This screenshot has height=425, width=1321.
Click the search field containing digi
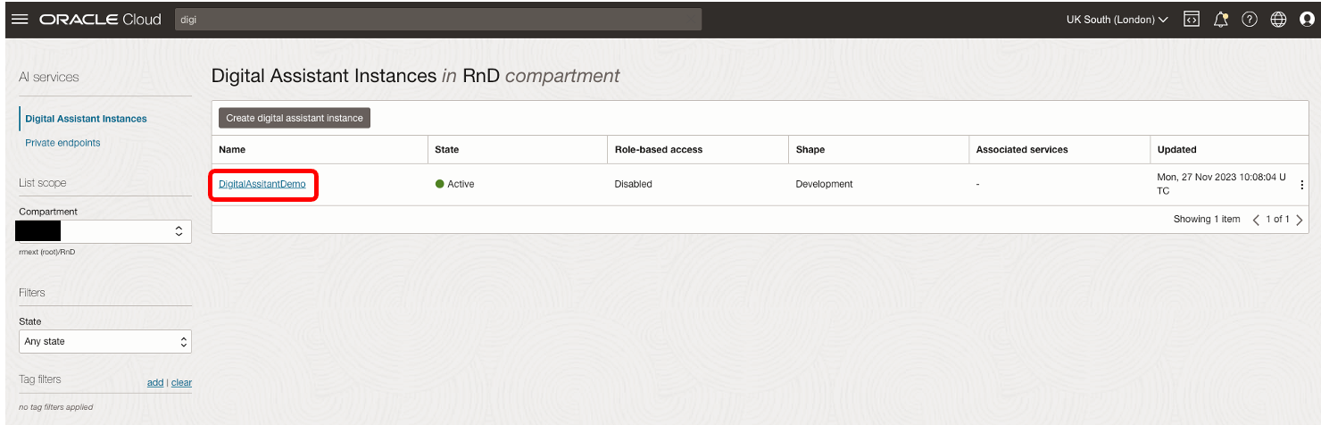point(437,20)
